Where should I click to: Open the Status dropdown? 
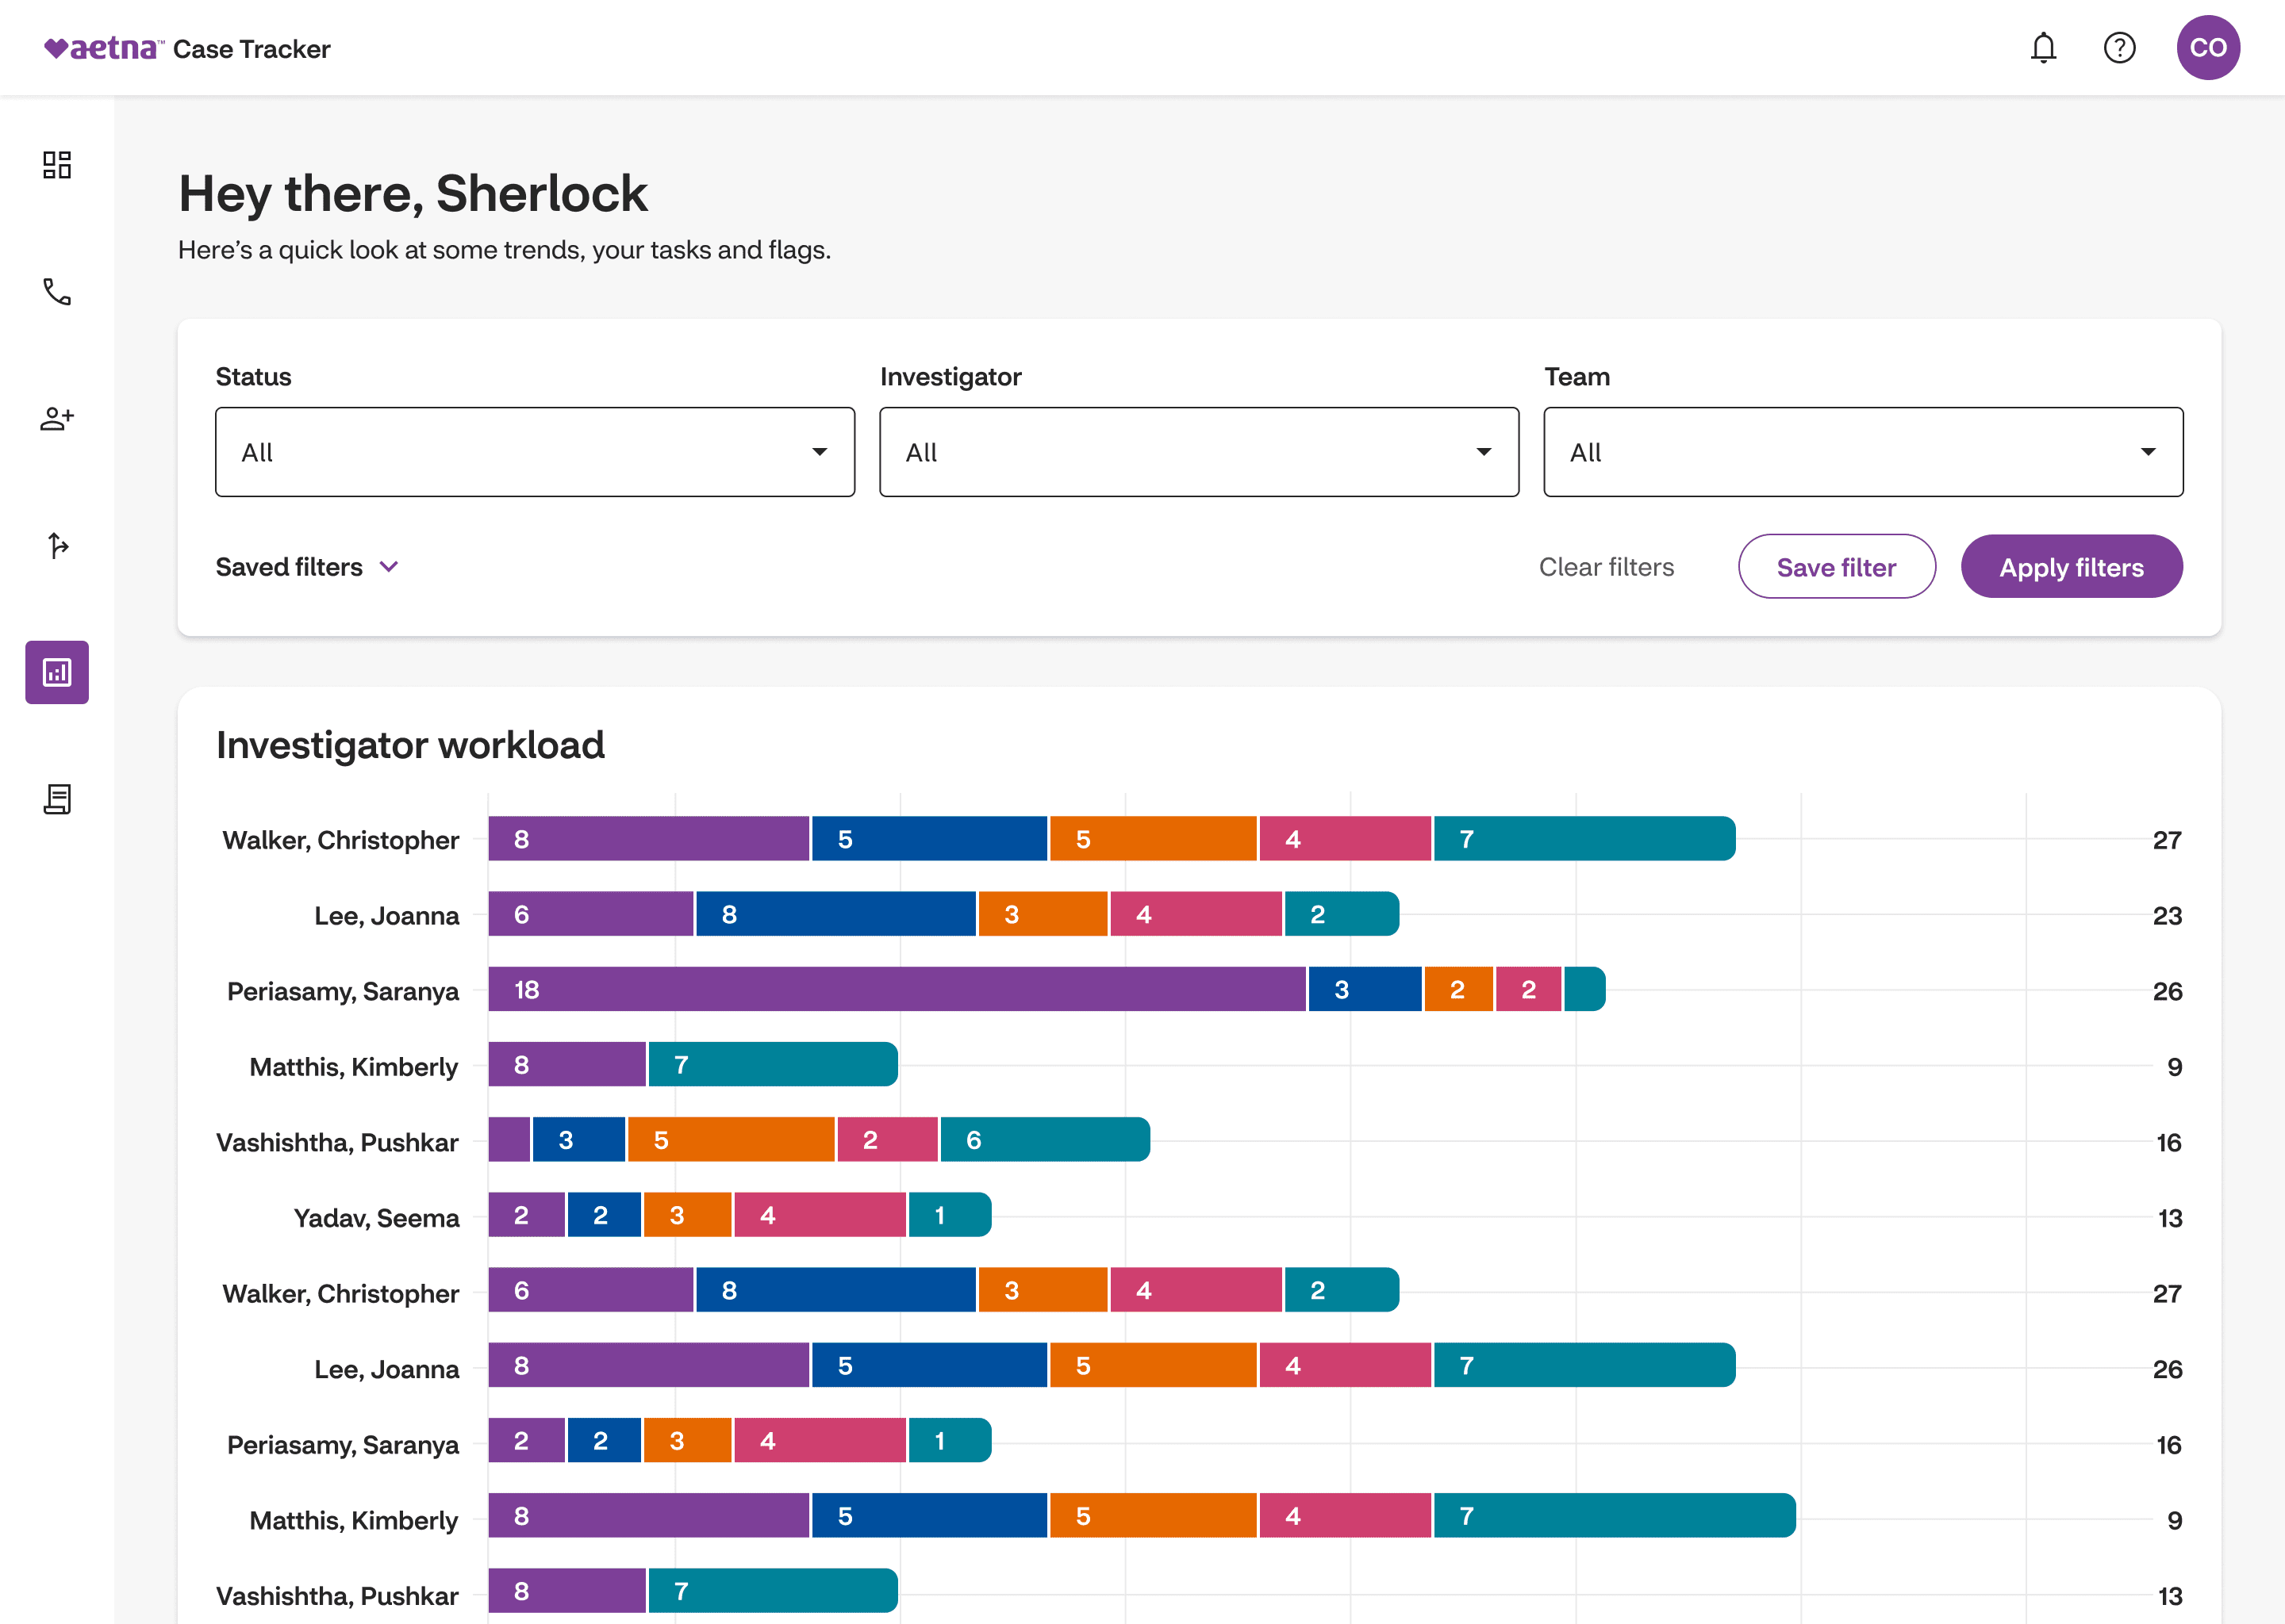(x=534, y=452)
